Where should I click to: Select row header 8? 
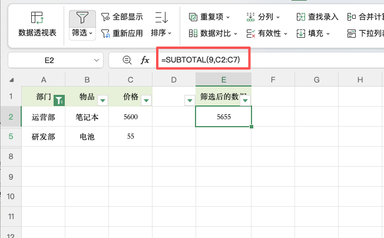11,157
